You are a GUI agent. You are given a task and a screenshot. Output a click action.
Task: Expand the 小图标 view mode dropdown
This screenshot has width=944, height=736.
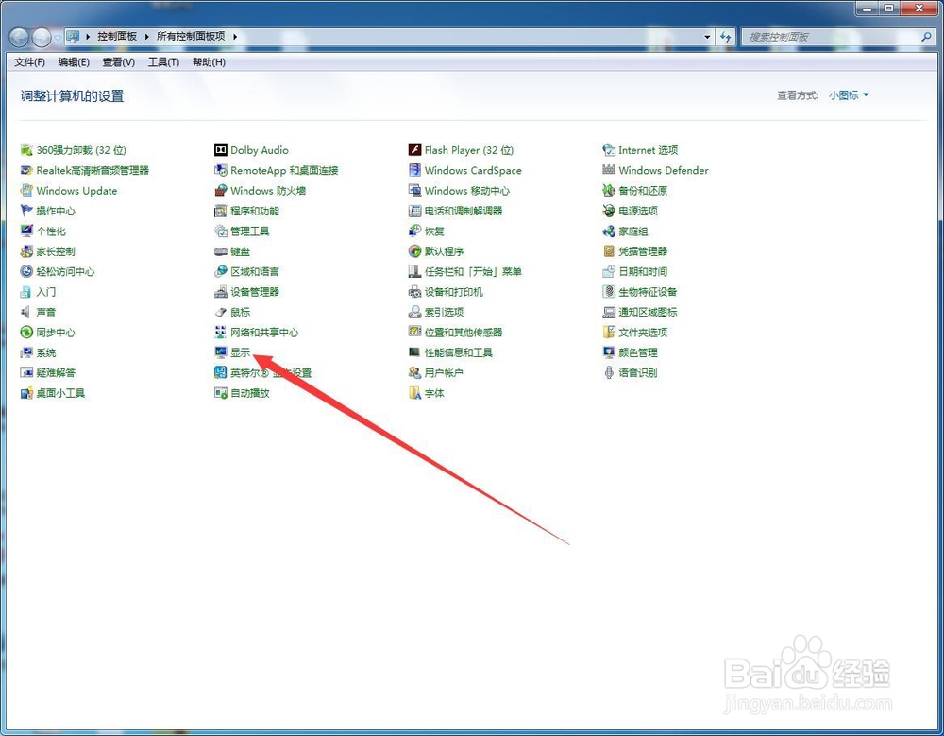click(849, 95)
